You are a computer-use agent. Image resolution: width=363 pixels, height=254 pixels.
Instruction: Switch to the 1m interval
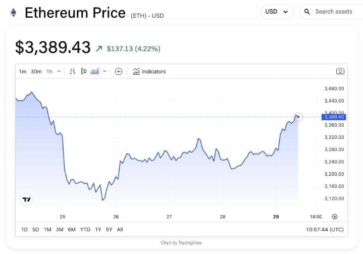pos(22,72)
